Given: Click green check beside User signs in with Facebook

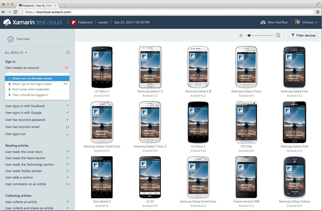Looking at the screenshot, I should point(67,105).
